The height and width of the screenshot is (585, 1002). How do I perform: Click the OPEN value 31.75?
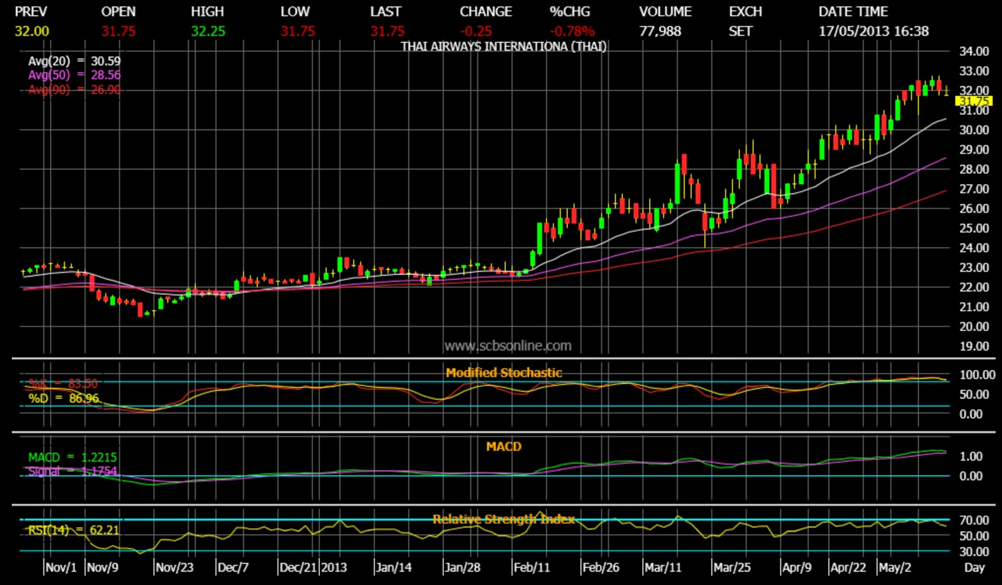tap(119, 31)
